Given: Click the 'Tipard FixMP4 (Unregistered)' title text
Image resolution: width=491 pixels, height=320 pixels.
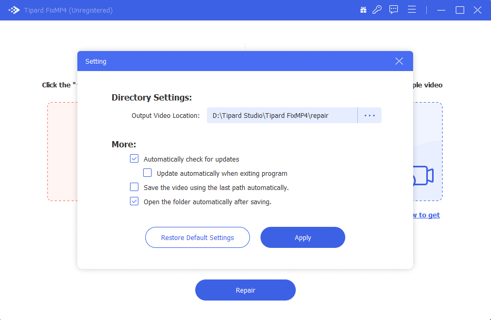Looking at the screenshot, I should (x=68, y=11).
